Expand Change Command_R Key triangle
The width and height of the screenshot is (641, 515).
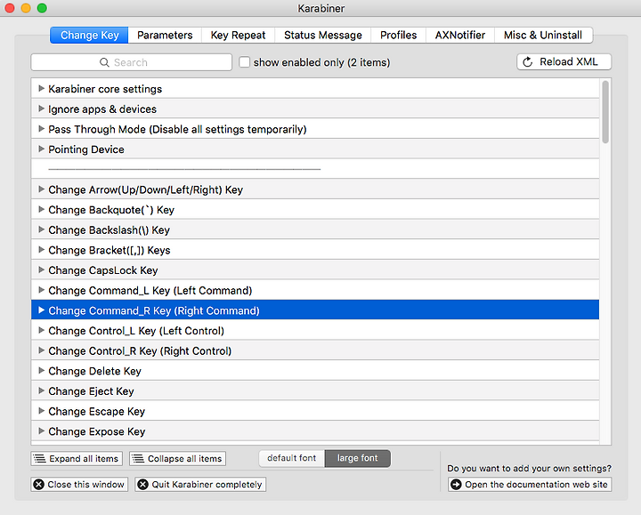click(41, 310)
